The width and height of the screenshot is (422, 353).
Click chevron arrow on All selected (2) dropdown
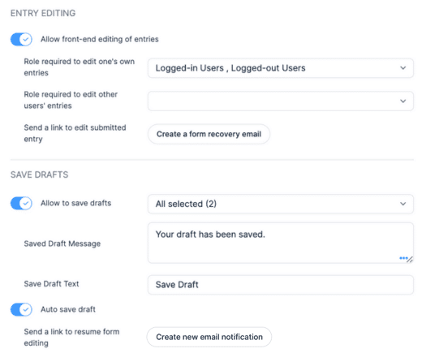tap(403, 204)
